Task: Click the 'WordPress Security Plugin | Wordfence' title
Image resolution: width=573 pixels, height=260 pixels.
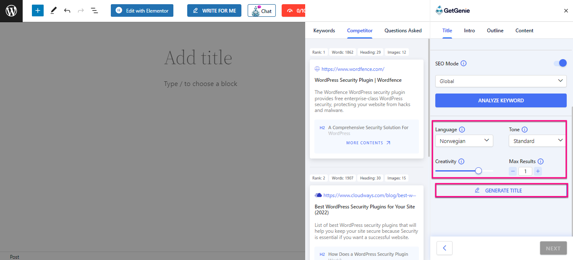Action: (358, 80)
